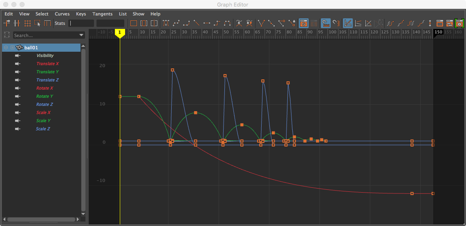This screenshot has height=226, width=466.
Task: Click the plus expander beside ball01
Action: [12, 48]
